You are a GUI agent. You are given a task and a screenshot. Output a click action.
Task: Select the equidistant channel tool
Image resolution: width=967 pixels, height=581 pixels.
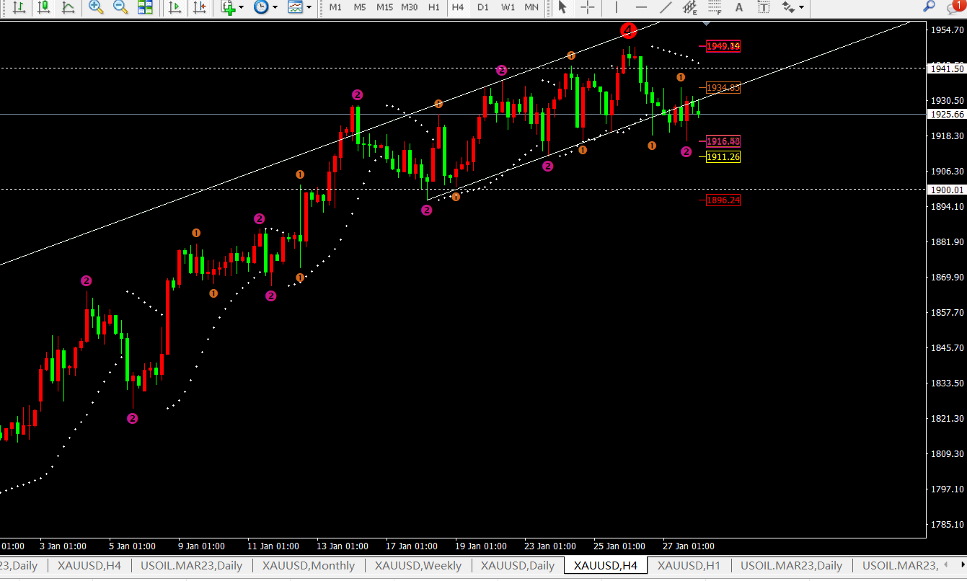[690, 8]
